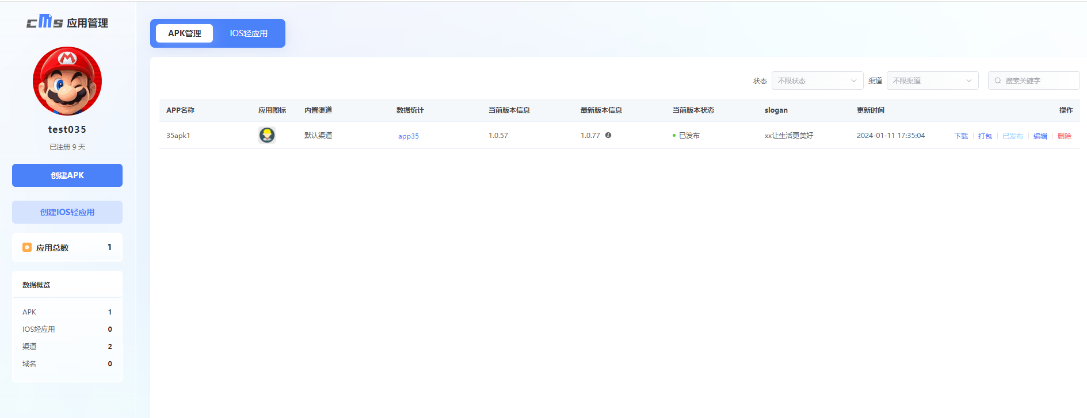Image resolution: width=1087 pixels, height=418 pixels.
Task: Open the Mario user avatar
Action: pyautogui.click(x=67, y=81)
